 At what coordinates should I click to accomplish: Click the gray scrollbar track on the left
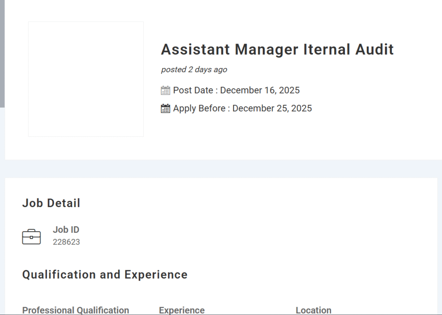pos(3,52)
